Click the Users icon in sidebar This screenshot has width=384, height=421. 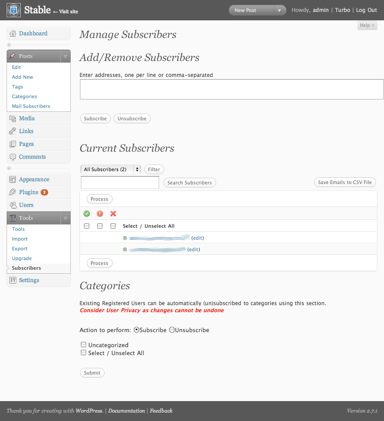[13, 205]
